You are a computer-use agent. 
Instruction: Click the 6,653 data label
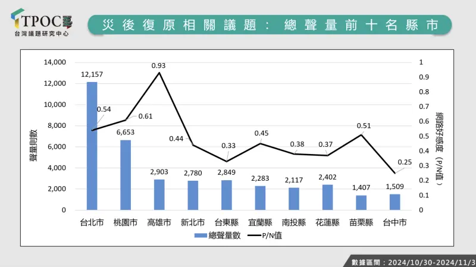126,132
